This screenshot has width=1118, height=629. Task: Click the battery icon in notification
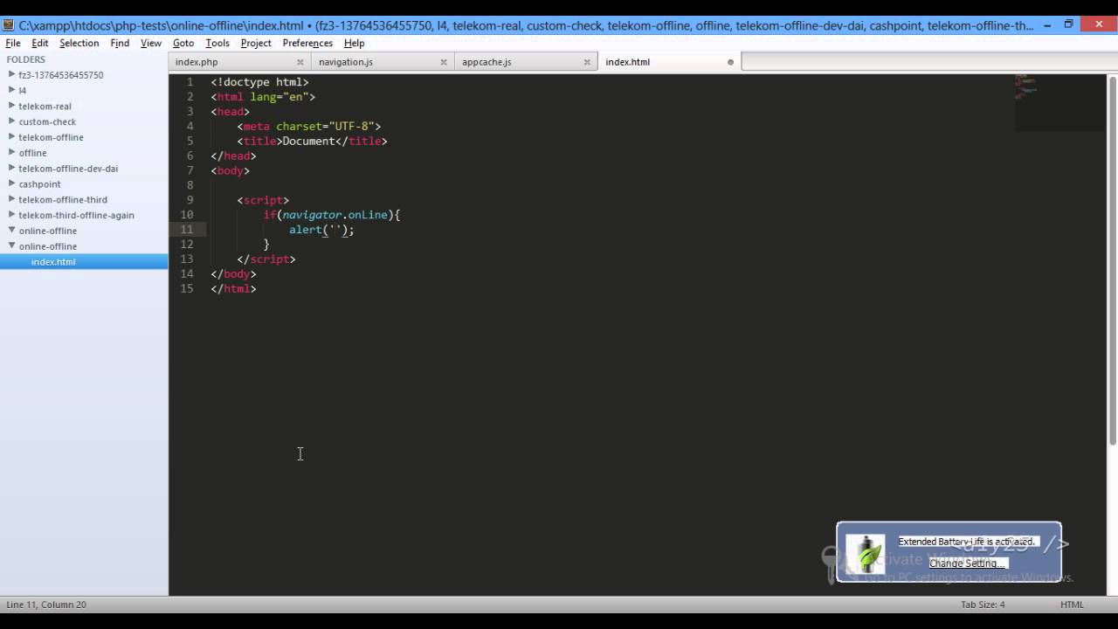click(x=866, y=554)
